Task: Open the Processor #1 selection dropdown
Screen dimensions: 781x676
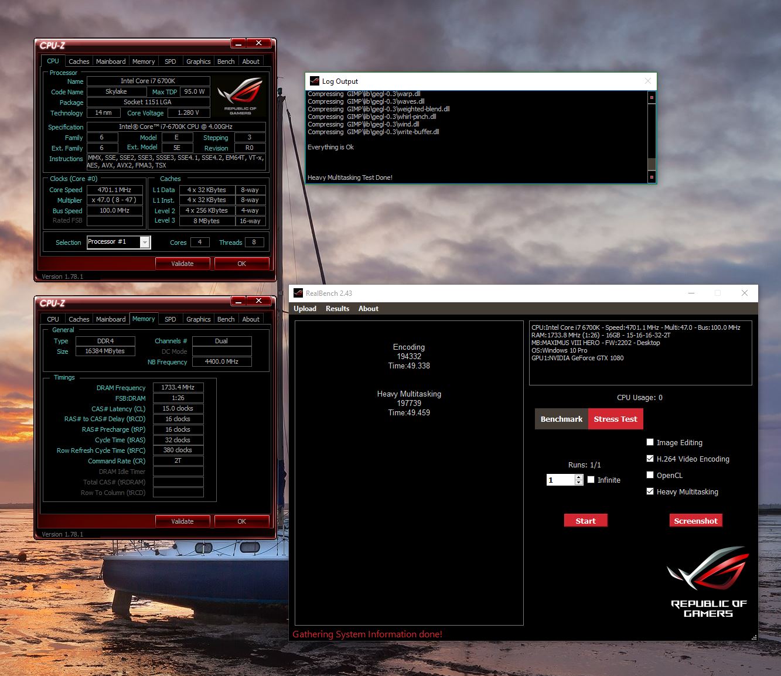Action: 145,242
